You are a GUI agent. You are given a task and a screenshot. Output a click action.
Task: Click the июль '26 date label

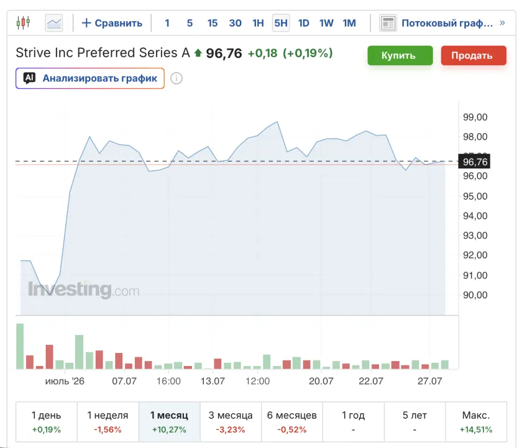tap(65, 381)
